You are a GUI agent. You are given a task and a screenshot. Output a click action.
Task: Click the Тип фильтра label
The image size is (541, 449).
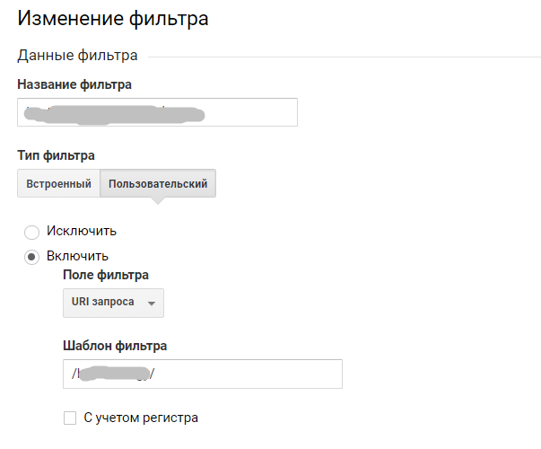pos(56,155)
